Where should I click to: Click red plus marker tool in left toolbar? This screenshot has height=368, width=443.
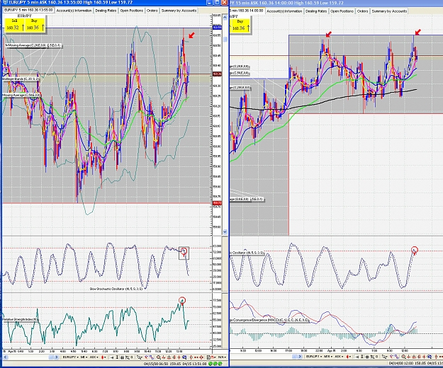pos(179,357)
